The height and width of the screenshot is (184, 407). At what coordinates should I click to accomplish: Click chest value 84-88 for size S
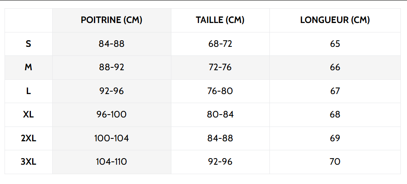111,44
